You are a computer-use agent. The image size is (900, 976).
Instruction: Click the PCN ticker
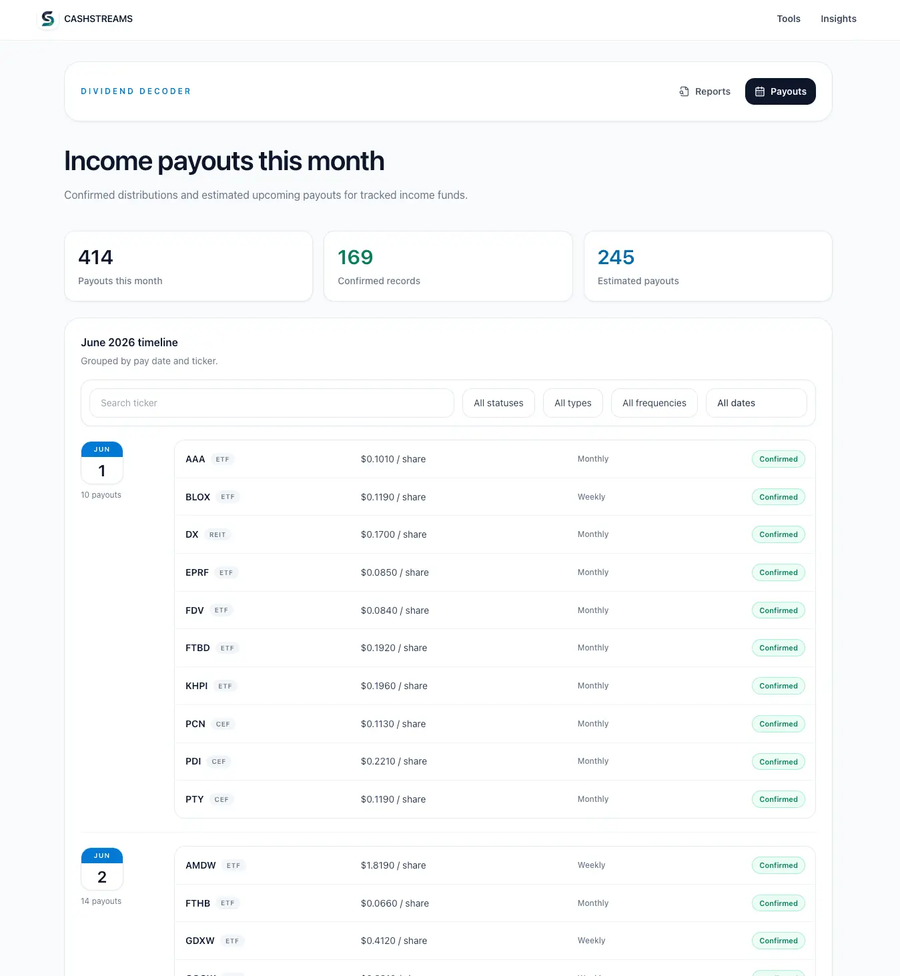tap(195, 724)
